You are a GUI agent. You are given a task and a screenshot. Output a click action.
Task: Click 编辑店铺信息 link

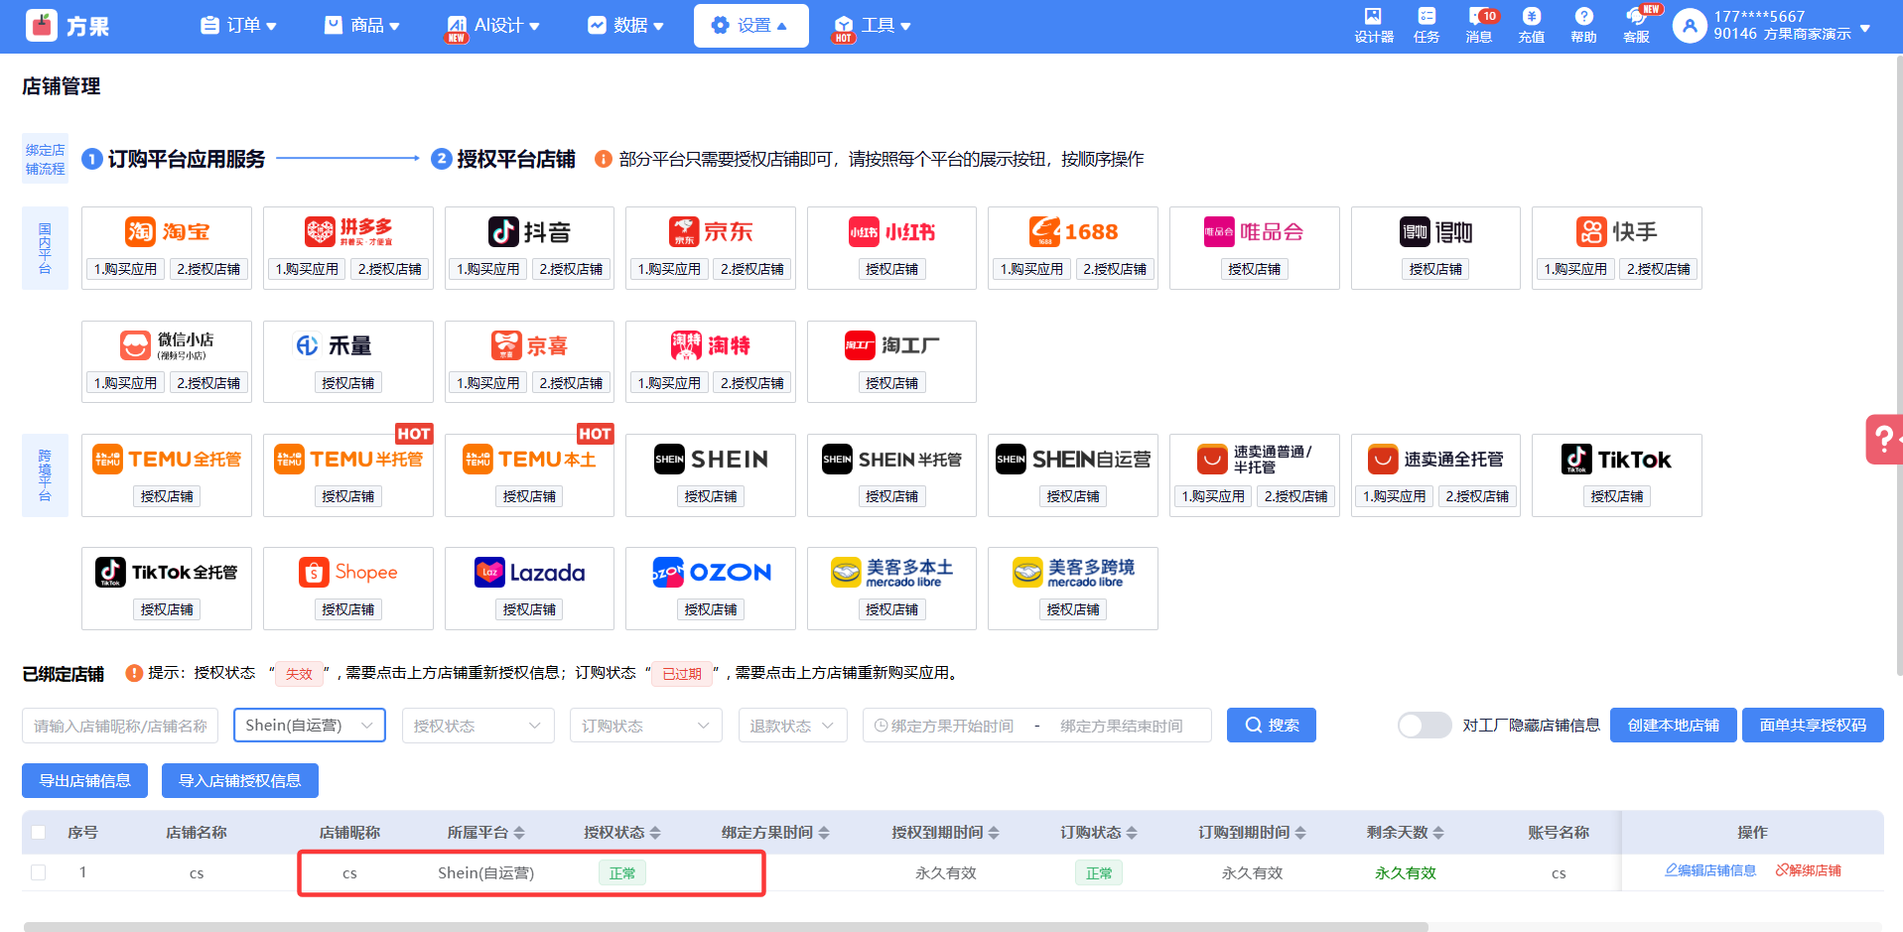[x=1709, y=870]
